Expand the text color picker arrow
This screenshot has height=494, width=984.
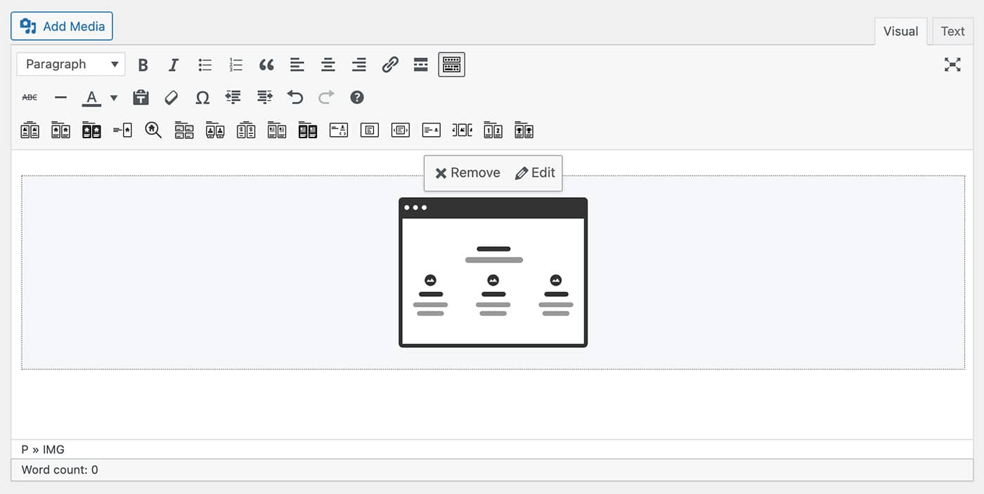pos(114,98)
